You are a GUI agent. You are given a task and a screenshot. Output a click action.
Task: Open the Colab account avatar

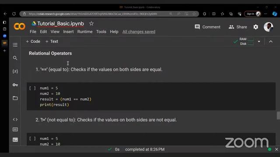[x=268, y=27]
